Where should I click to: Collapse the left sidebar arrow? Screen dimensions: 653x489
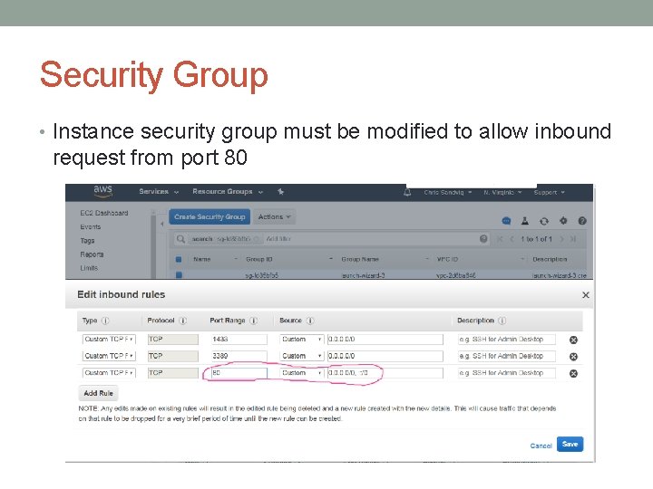(x=162, y=224)
